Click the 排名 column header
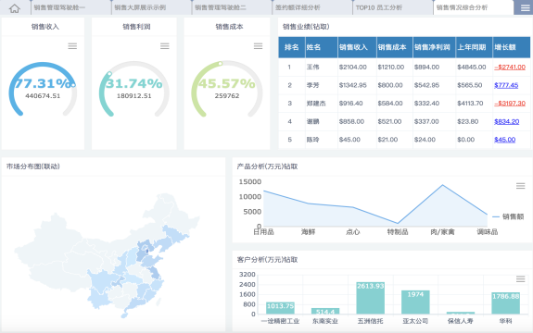This screenshot has width=533, height=333. click(x=292, y=47)
